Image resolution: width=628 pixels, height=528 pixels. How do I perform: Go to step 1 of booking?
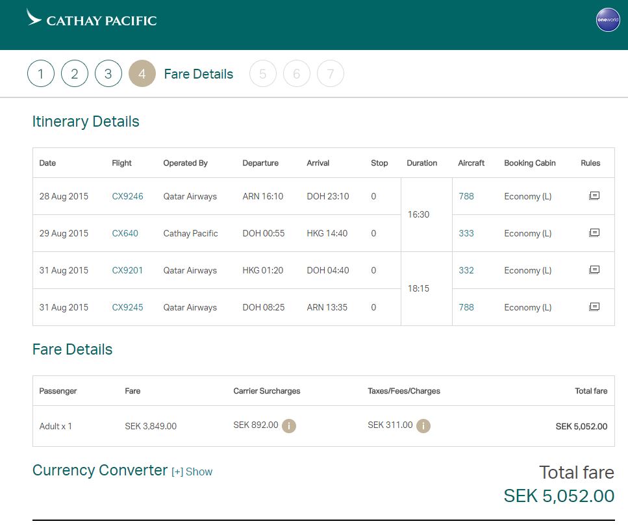(x=41, y=73)
